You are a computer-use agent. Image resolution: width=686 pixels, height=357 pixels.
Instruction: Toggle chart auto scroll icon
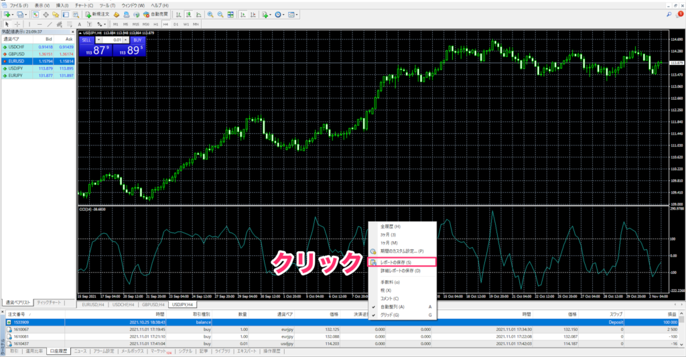coord(243,15)
